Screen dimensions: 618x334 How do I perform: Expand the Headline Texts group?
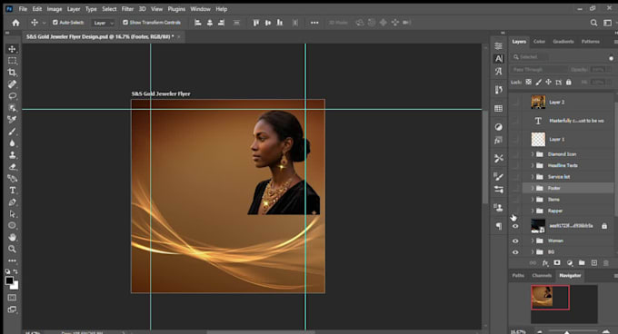[533, 165]
